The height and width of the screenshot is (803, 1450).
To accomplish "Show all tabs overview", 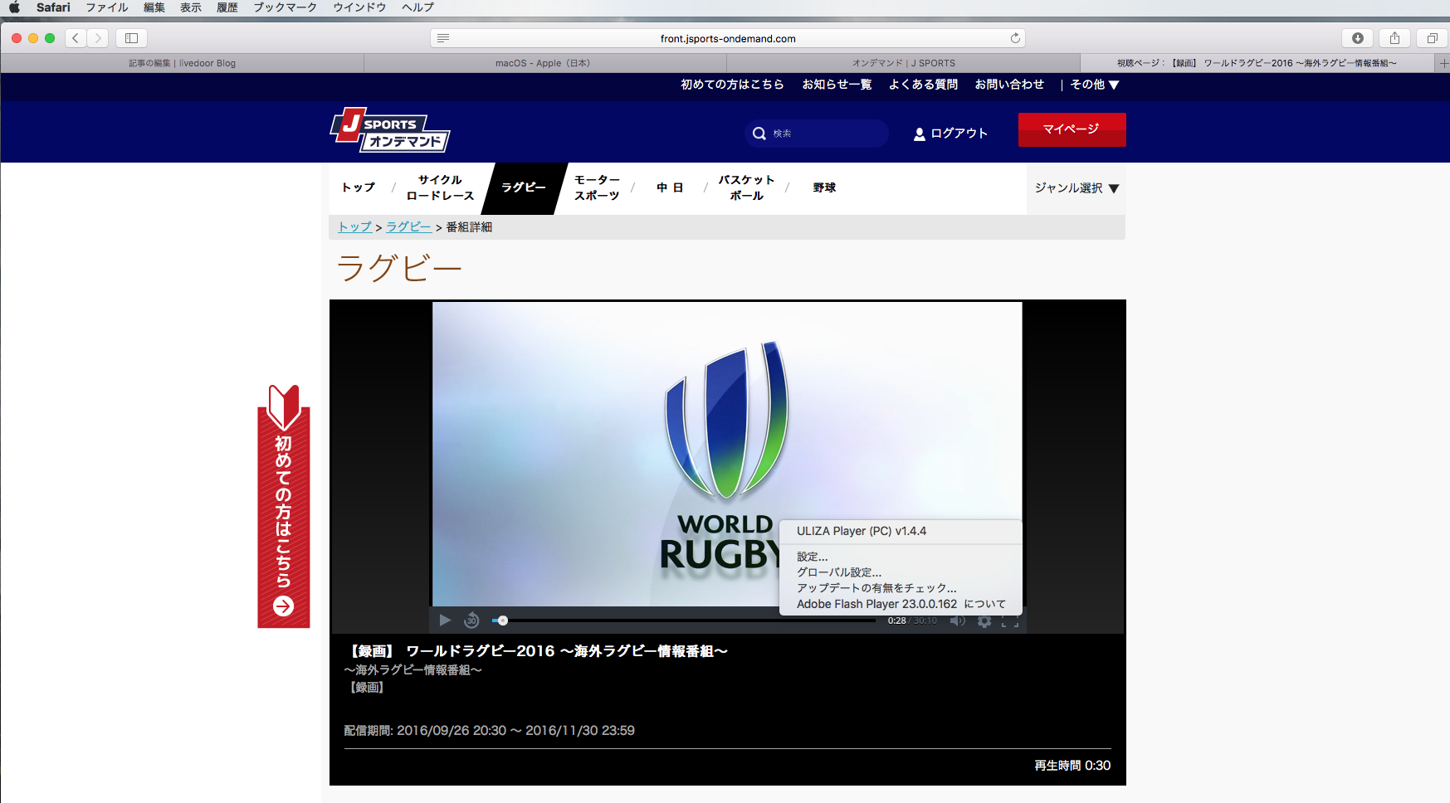I will [1433, 38].
